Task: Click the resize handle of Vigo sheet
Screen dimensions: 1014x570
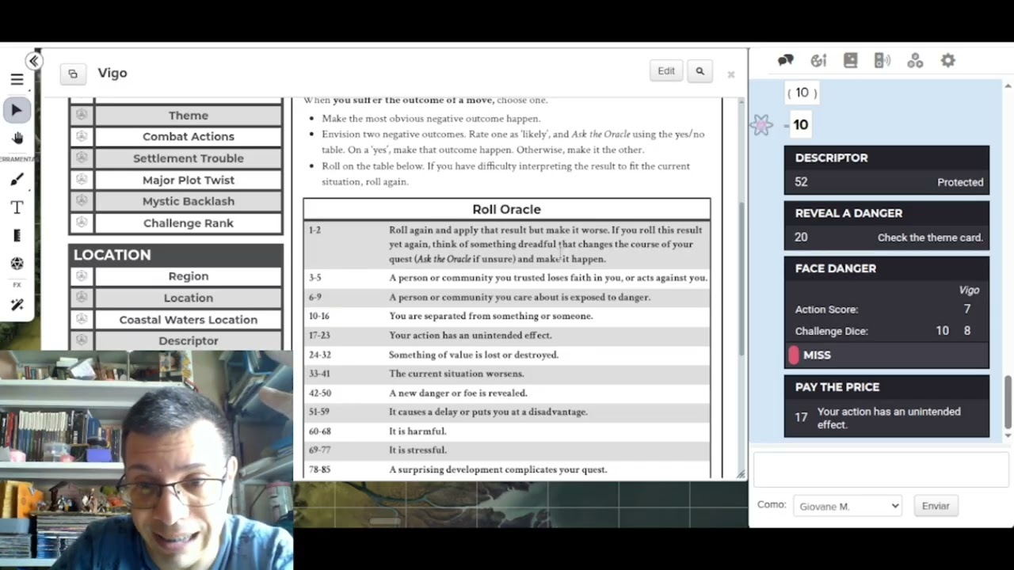Action: (741, 474)
